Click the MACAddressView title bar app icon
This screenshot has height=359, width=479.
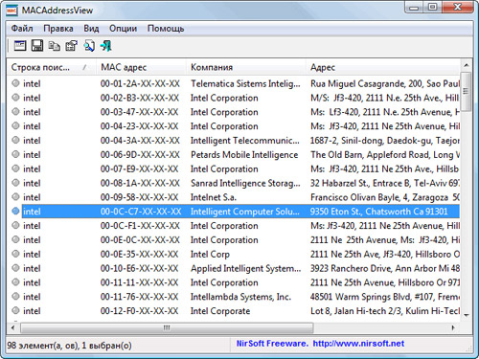pyautogui.click(x=11, y=11)
